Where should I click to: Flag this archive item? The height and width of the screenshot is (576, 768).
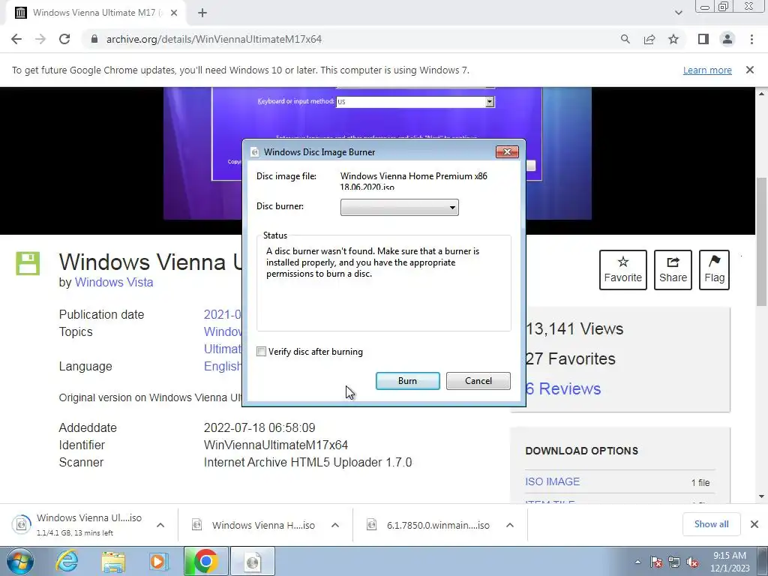tap(714, 270)
